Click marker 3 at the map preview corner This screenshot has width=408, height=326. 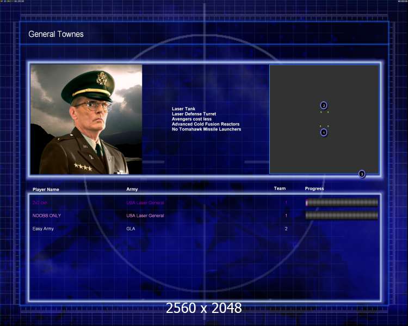click(x=362, y=174)
